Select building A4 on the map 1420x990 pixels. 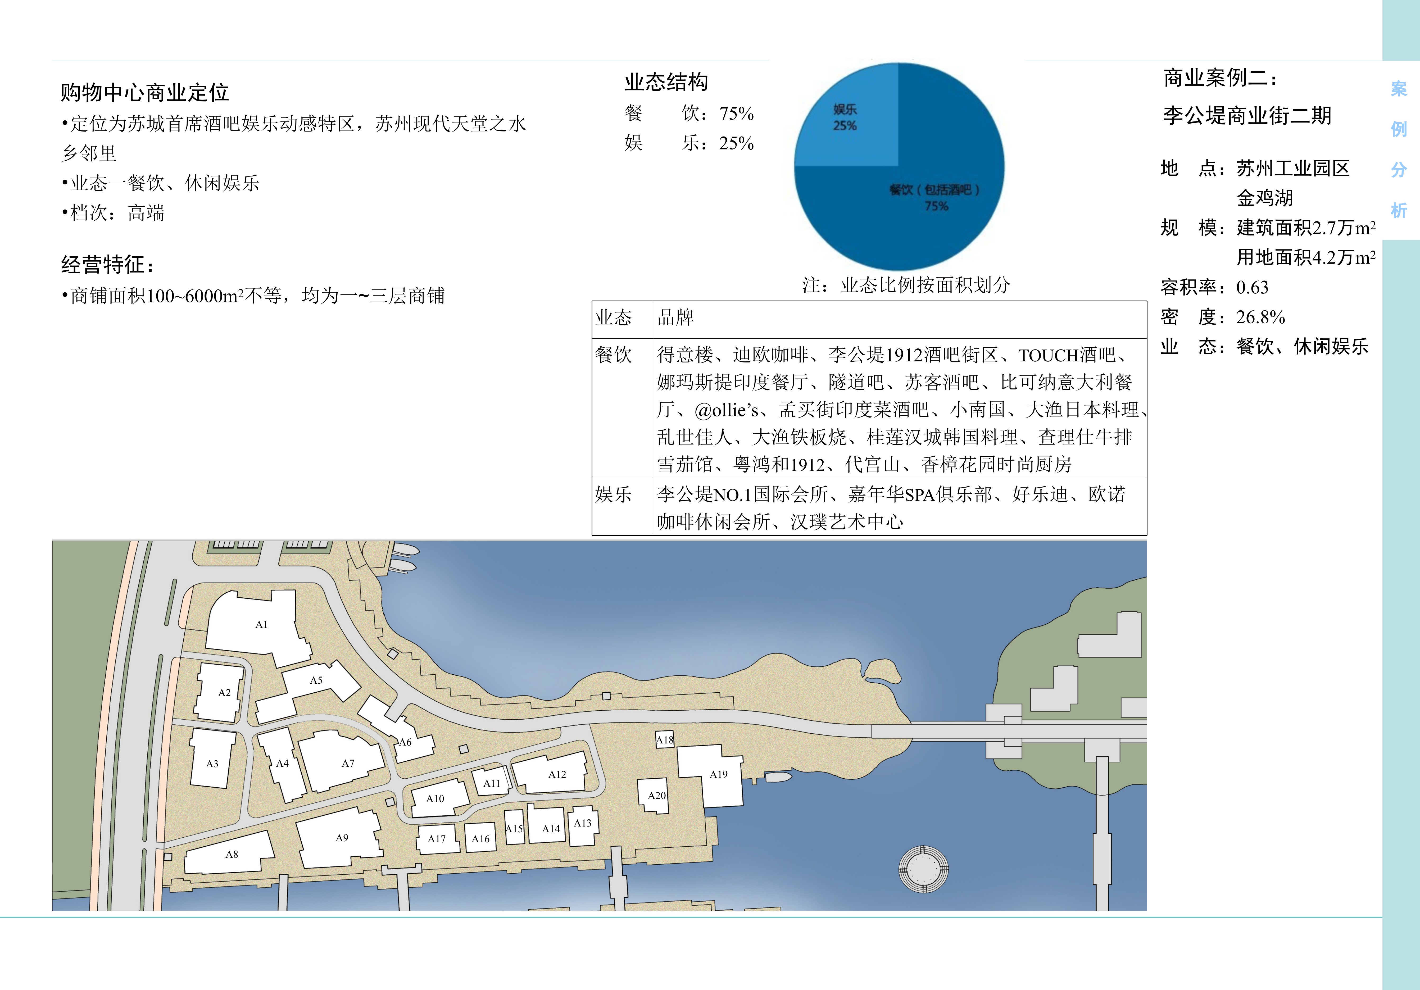tap(282, 764)
